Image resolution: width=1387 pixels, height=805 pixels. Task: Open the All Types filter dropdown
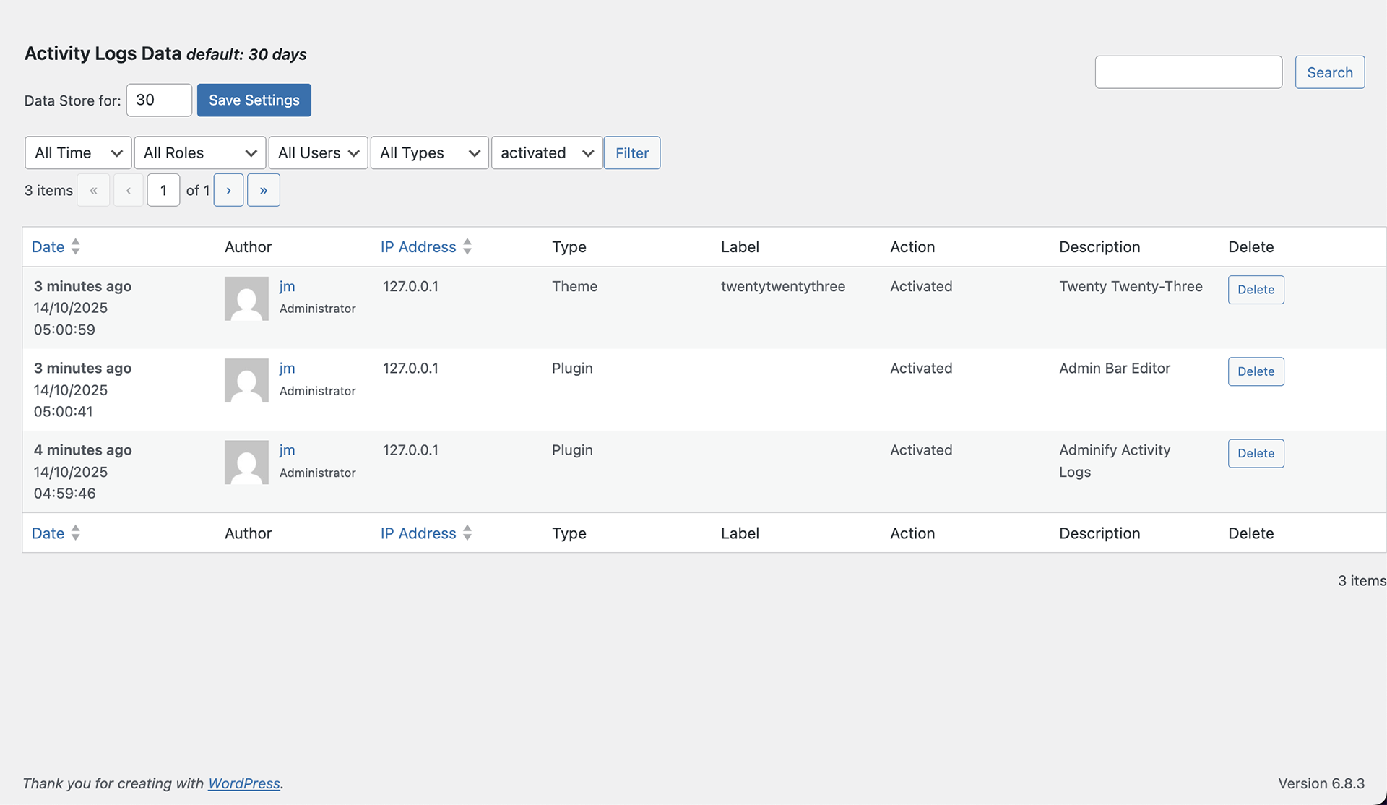pyautogui.click(x=429, y=152)
